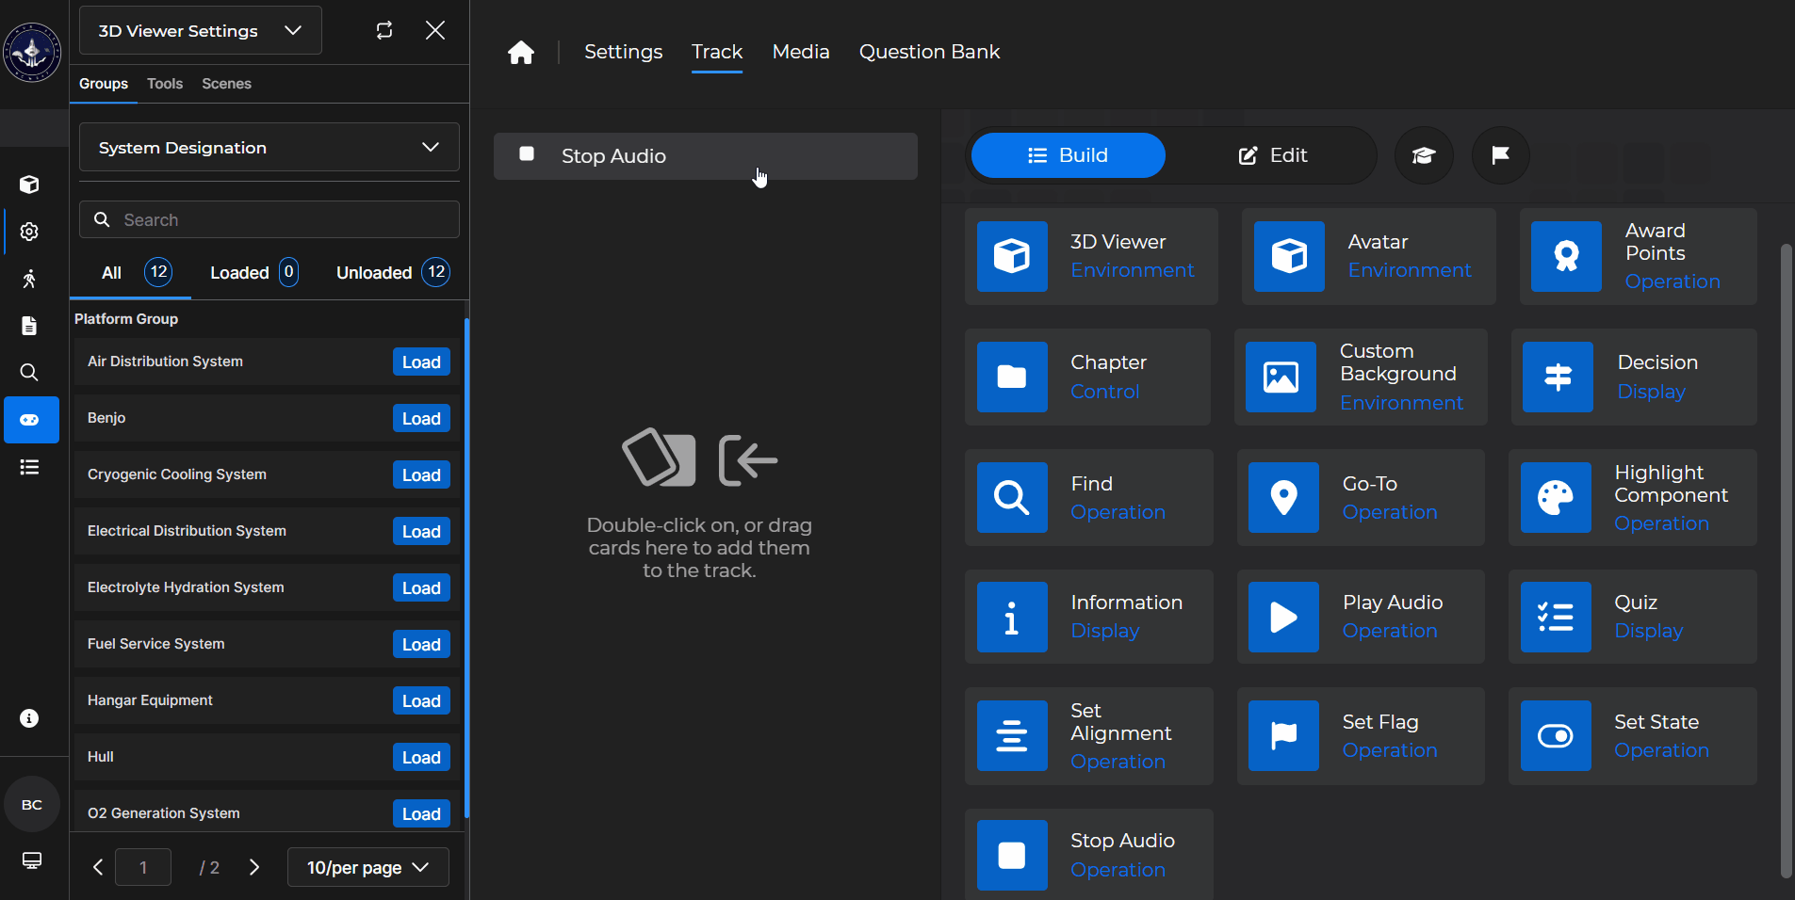Viewport: 1795px width, 900px height.
Task: Click the magnifier icon in left sidebar
Action: [29, 373]
